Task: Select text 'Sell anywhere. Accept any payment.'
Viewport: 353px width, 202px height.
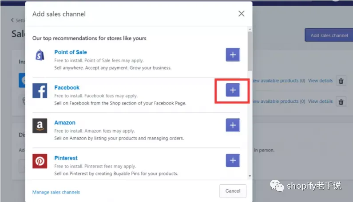Action: [91, 68]
